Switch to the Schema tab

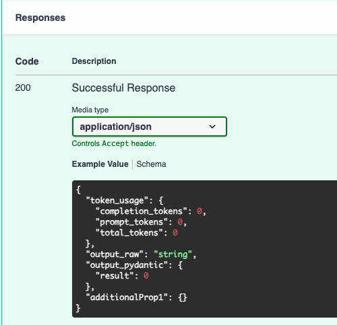151,164
